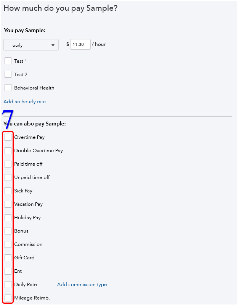The image size is (239, 306).
Task: Enable Vacation Pay checkbox
Action: pos(8,204)
